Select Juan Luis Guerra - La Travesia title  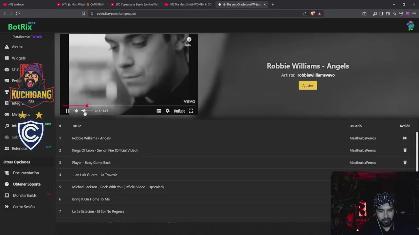tap(95, 175)
